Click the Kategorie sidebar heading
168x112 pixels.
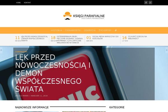[x=117, y=107]
